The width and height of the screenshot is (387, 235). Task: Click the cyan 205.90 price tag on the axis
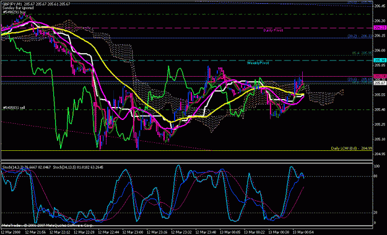380,60
